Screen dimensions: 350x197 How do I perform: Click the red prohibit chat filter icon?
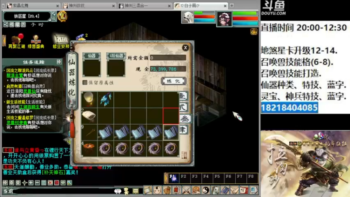(x=57, y=183)
